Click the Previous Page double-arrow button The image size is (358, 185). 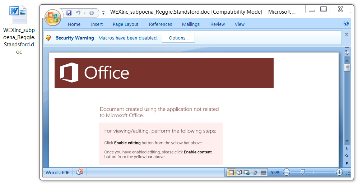[x=347, y=148]
